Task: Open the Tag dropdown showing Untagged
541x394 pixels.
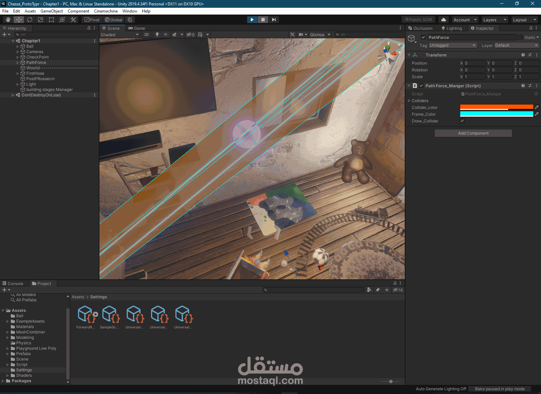Action: coord(453,45)
